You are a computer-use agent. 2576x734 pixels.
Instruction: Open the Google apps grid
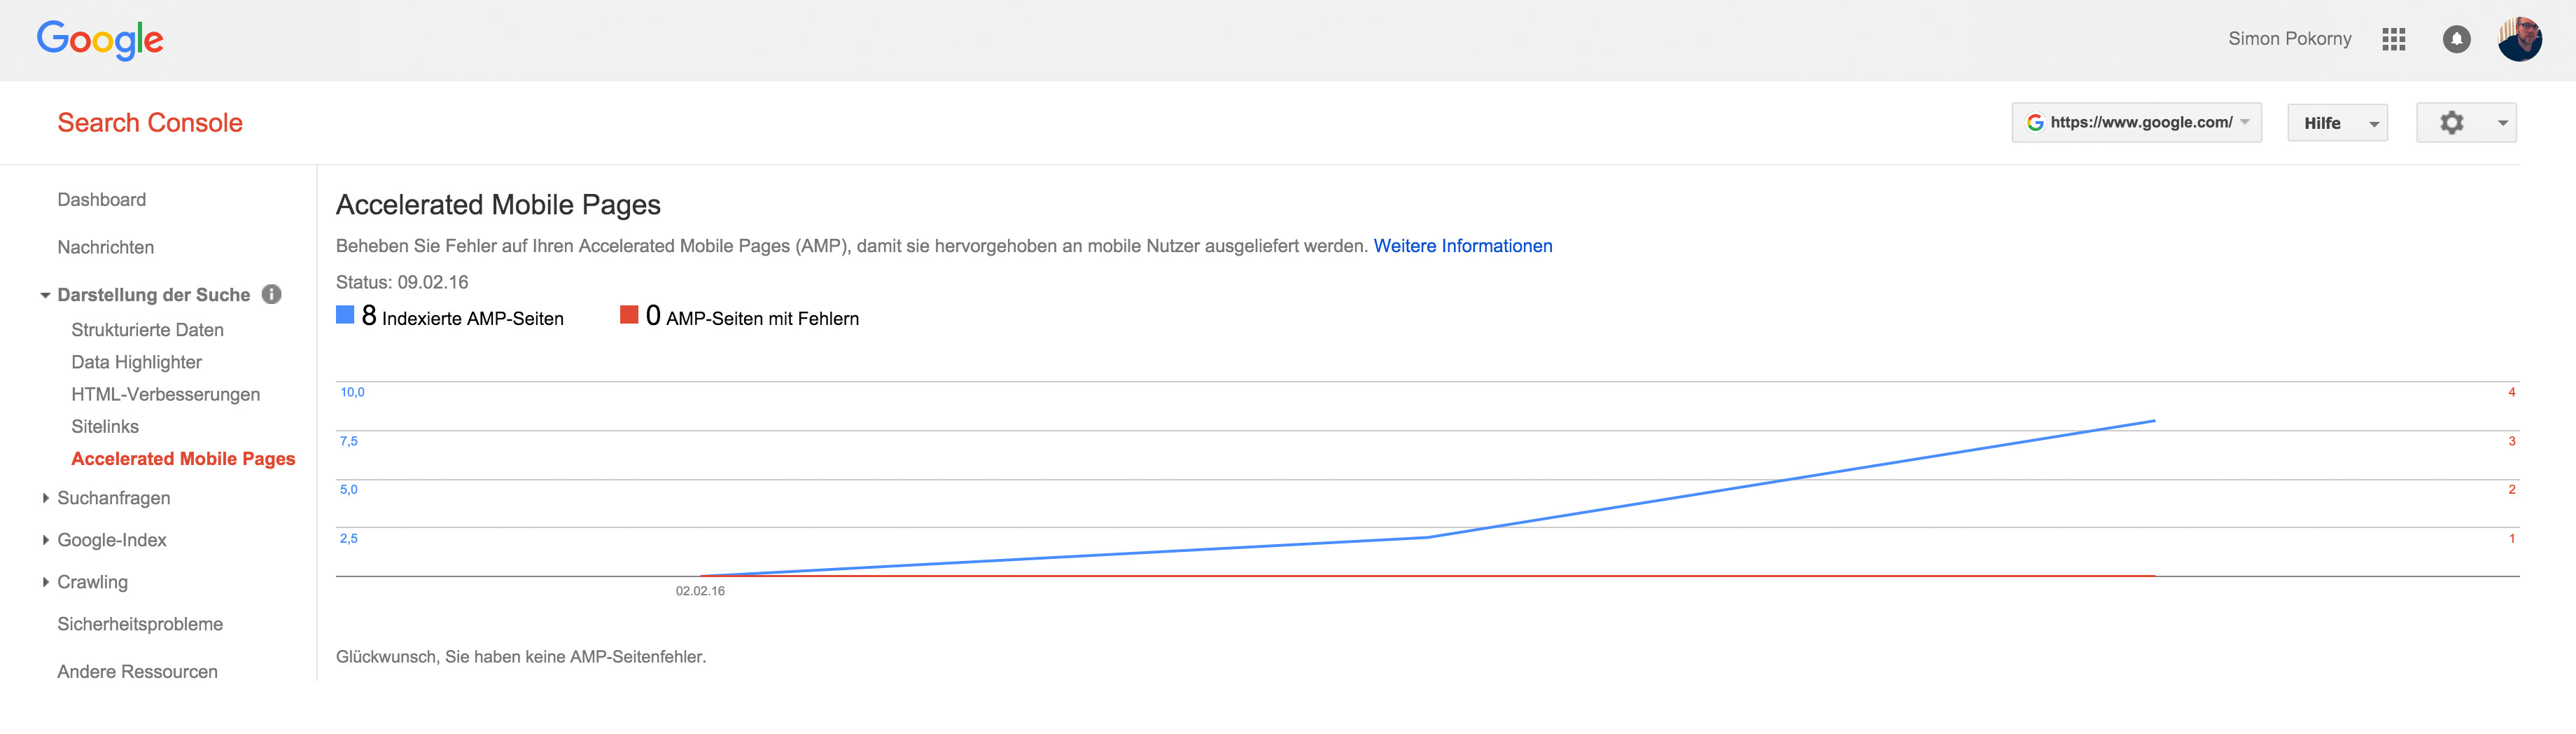(x=2393, y=39)
